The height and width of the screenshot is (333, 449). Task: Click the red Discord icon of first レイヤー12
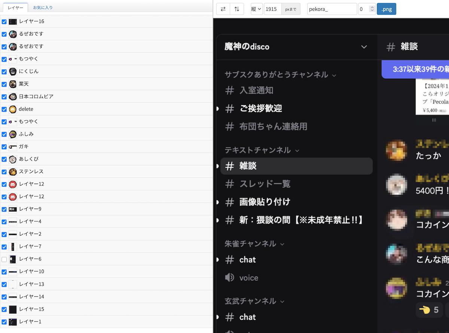[x=13, y=184]
